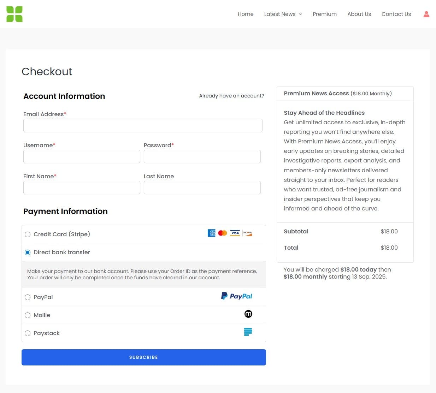Expand the Latest News dropdown arrow
The width and height of the screenshot is (436, 393).
301,14
